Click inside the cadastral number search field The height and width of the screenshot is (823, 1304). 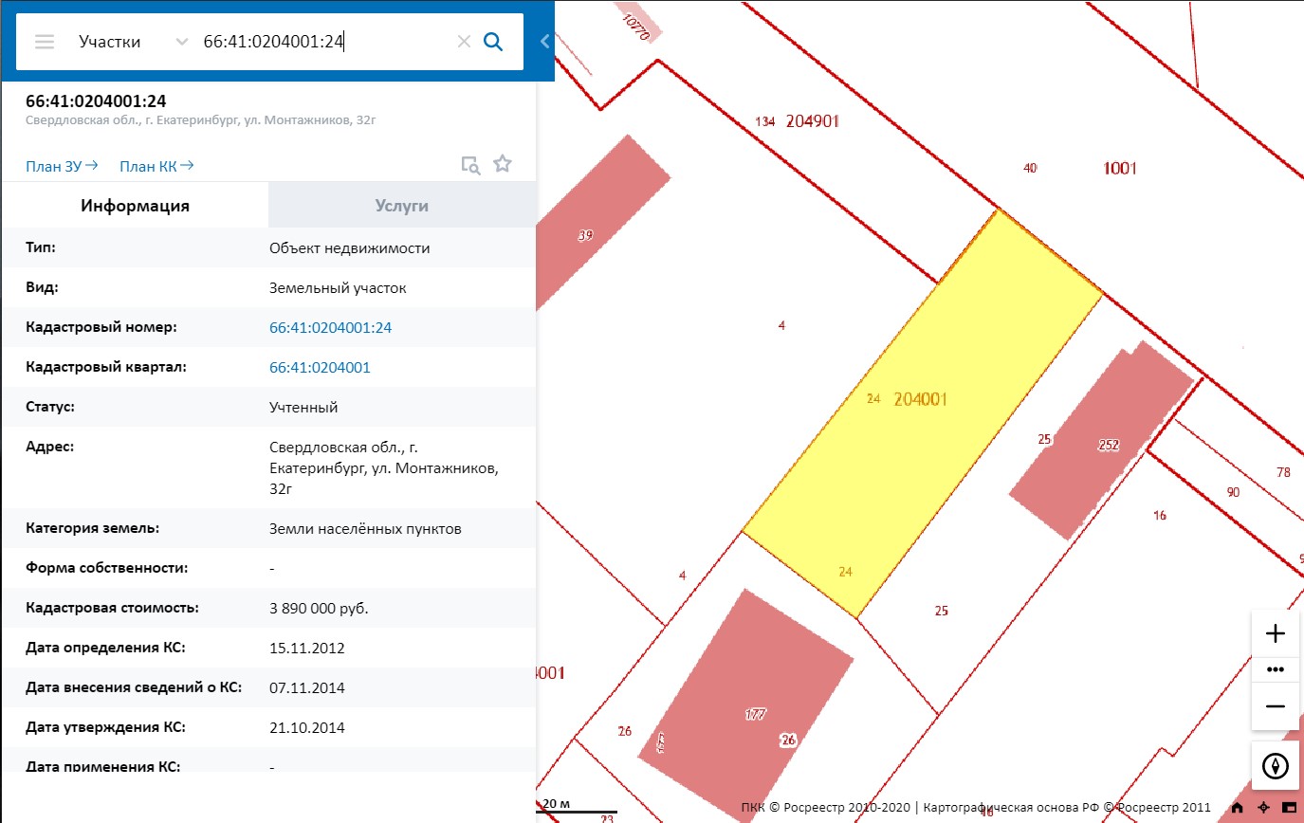(x=322, y=42)
